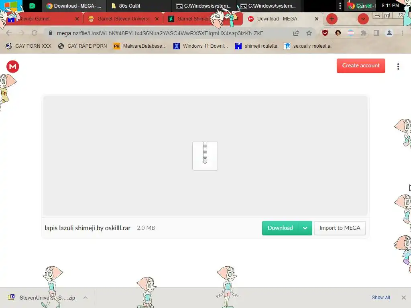Open the shimeji roulette bookmark
This screenshot has width=411, height=308.
pos(256,46)
